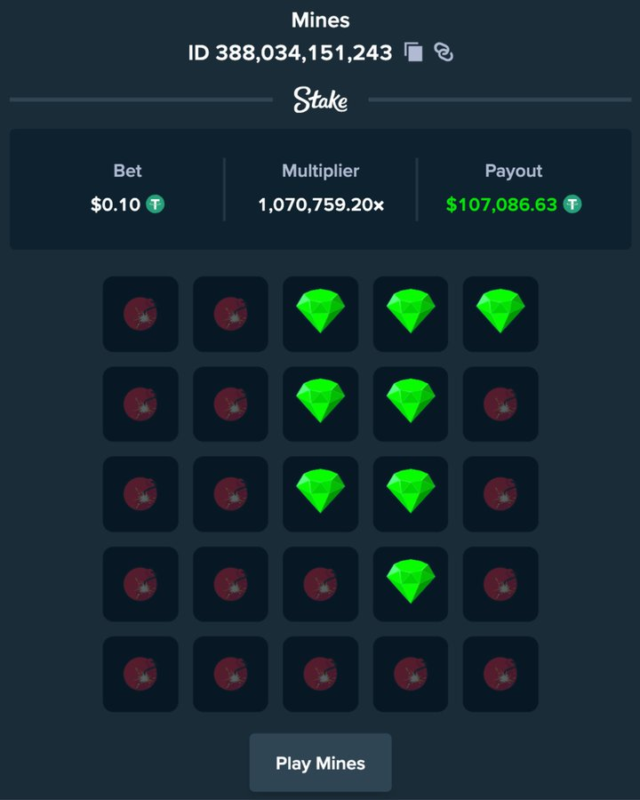Image resolution: width=640 pixels, height=800 pixels.
Task: Click the copy bet ID icon
Action: [x=413, y=52]
